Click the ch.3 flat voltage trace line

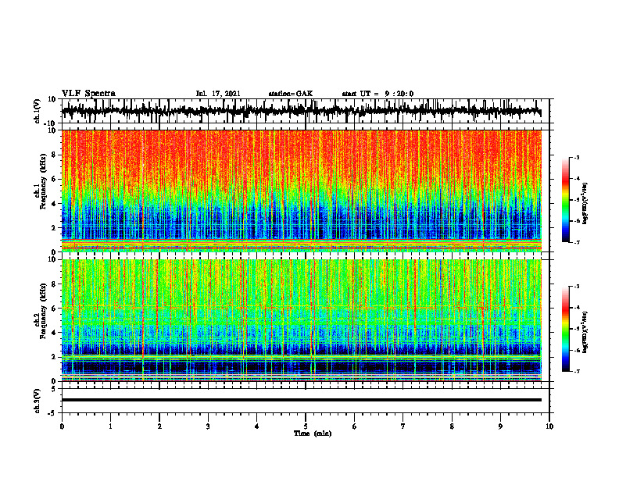click(x=301, y=400)
